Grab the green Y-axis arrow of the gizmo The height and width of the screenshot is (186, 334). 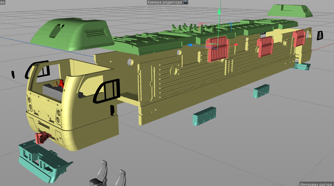point(219,11)
